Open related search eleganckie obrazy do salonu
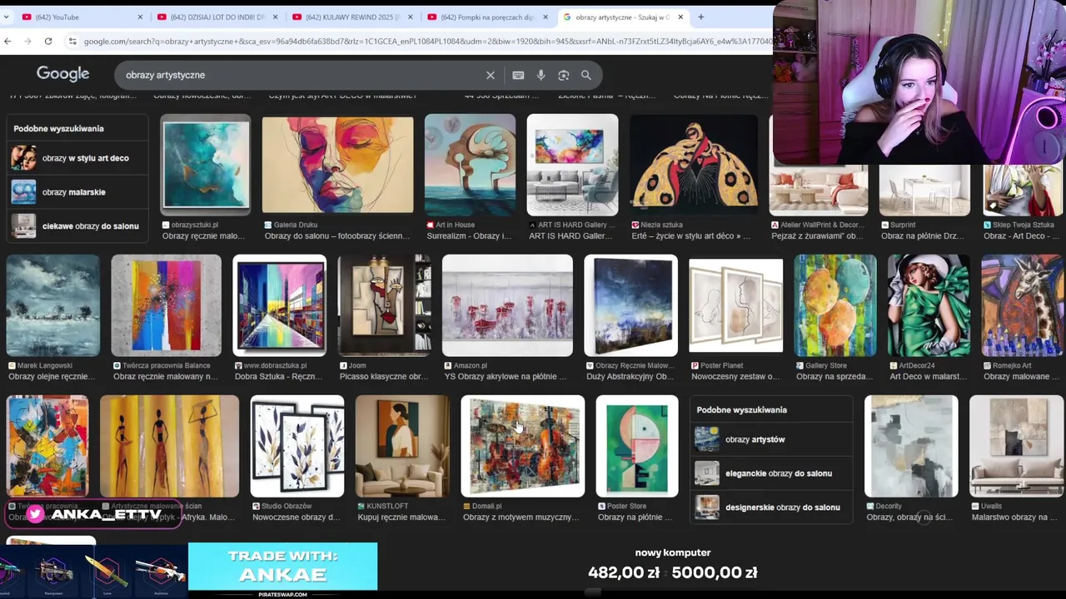 pyautogui.click(x=771, y=473)
